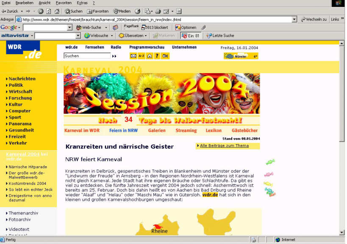
Task: Click the edit page toolbar icon
Action: tap(166, 11)
